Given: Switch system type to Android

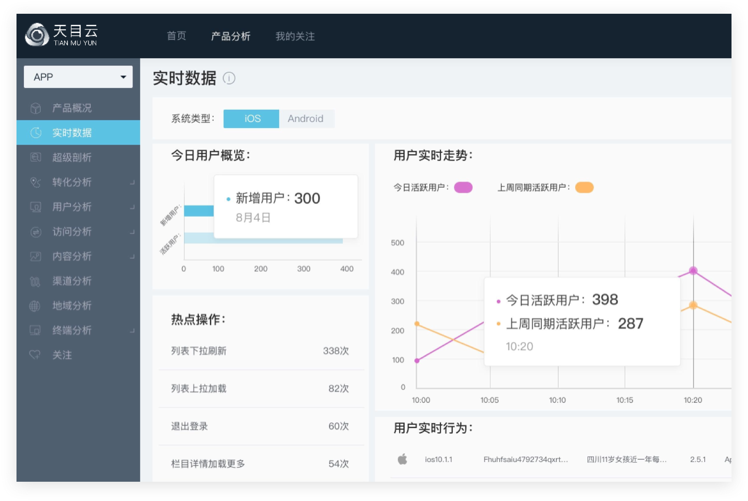Looking at the screenshot, I should point(306,119).
